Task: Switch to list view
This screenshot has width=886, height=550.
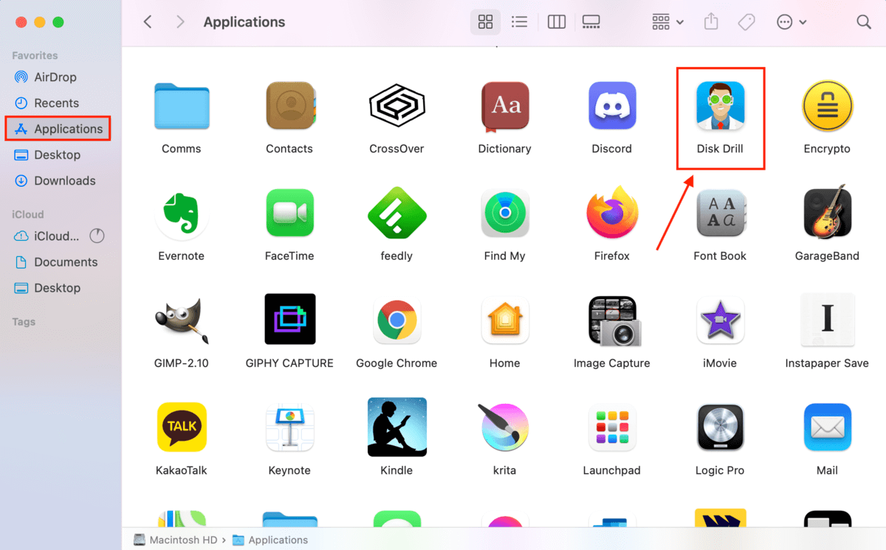Action: (520, 22)
